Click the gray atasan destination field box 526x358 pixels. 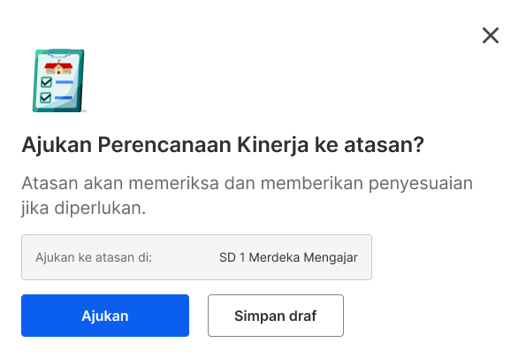196,257
